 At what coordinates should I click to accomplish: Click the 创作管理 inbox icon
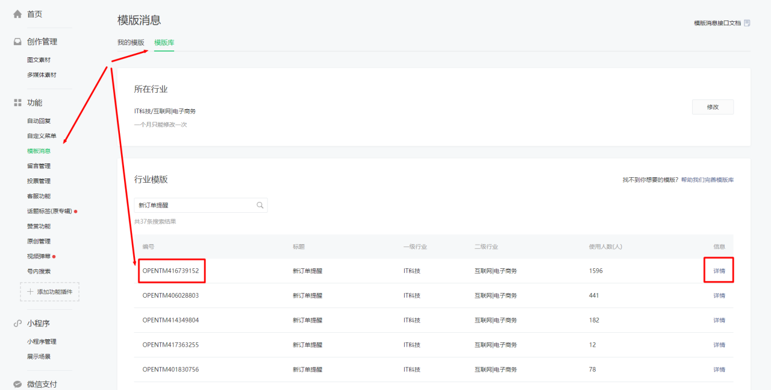(x=17, y=42)
